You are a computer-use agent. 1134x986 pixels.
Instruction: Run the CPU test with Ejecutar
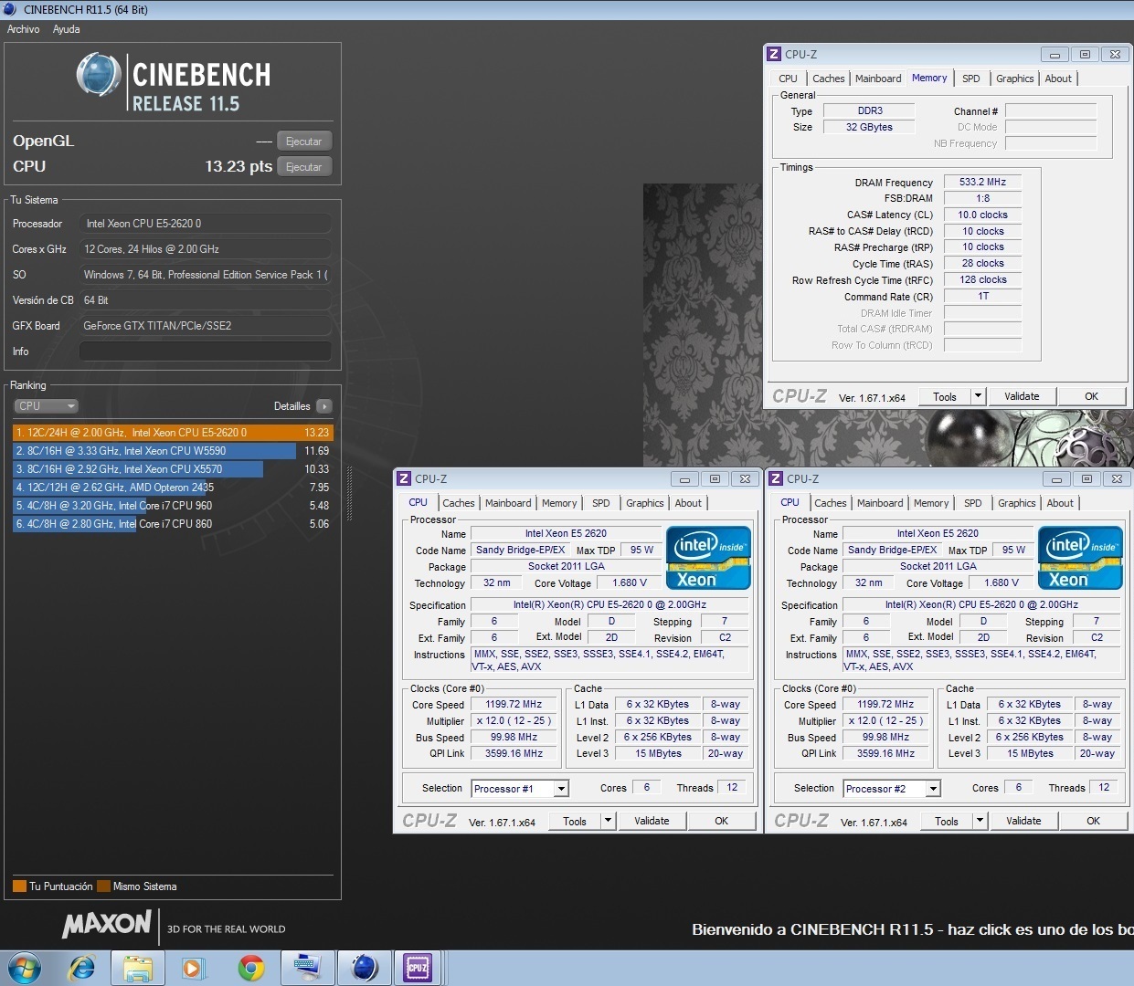304,167
